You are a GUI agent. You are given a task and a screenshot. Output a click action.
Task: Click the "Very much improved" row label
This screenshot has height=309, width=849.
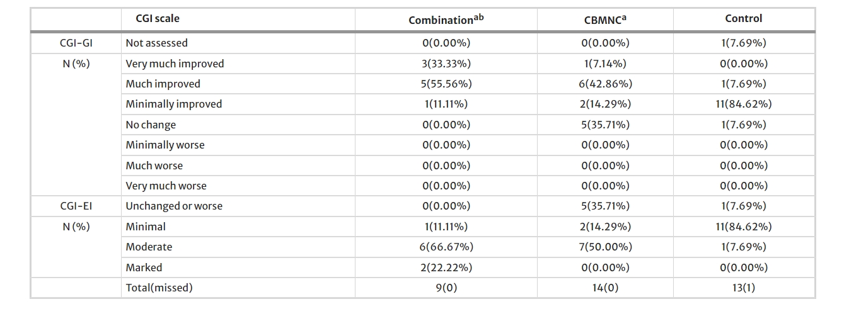pos(175,64)
